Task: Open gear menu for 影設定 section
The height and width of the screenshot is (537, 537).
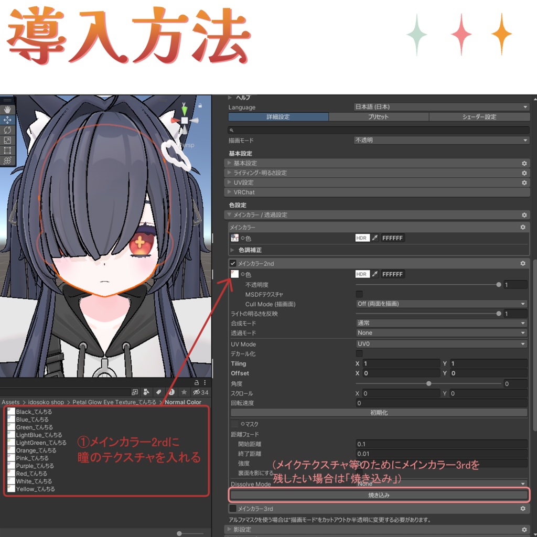Action: (524, 530)
